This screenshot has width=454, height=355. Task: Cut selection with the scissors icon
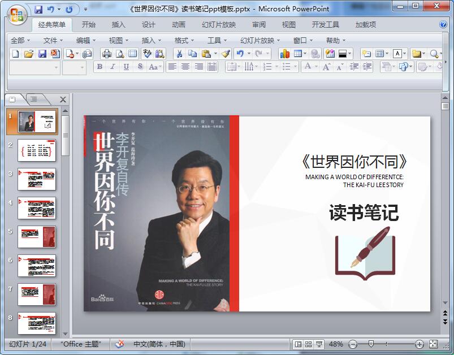pos(180,54)
